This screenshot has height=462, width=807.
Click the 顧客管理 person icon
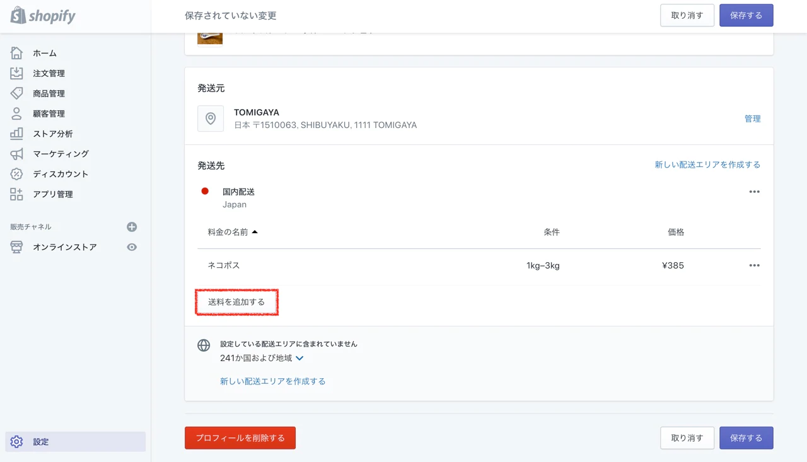[17, 113]
